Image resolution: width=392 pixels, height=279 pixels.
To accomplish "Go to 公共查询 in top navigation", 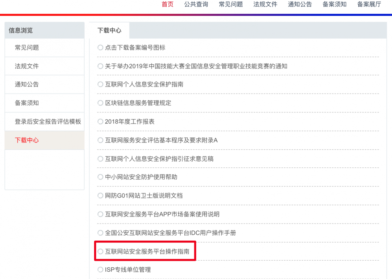I will [196, 4].
